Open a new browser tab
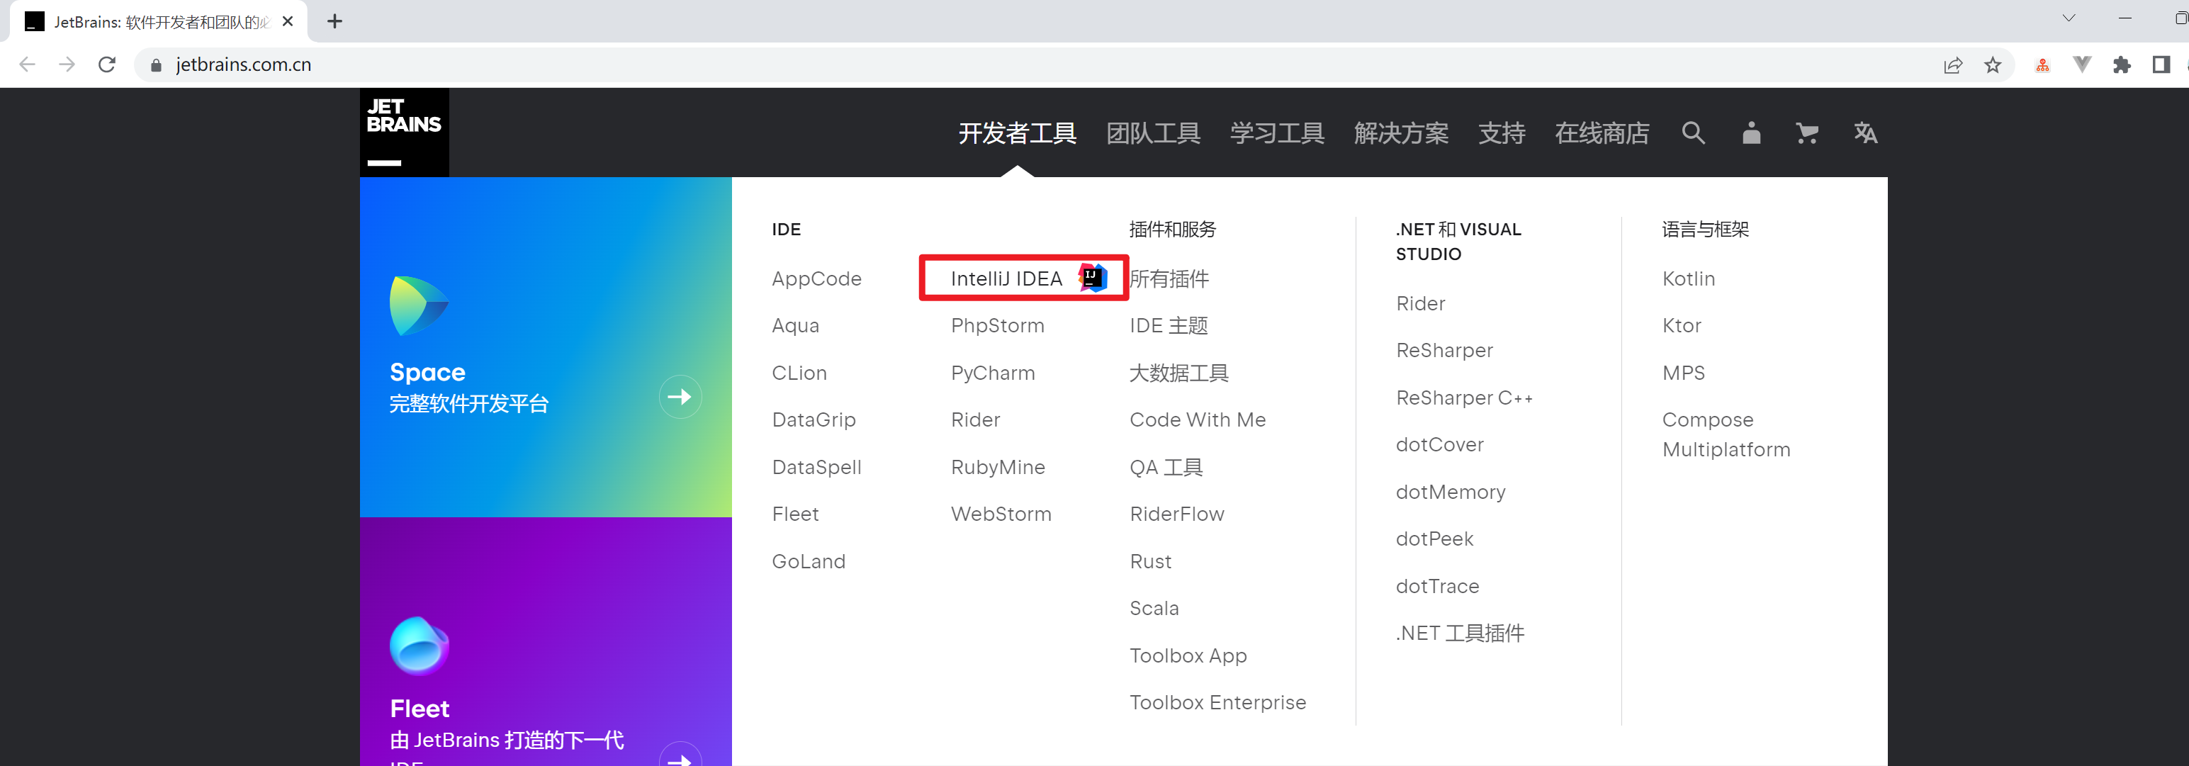 tap(334, 21)
